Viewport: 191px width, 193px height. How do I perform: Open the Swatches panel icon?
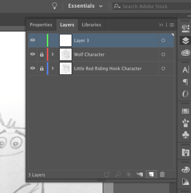pos(185,111)
